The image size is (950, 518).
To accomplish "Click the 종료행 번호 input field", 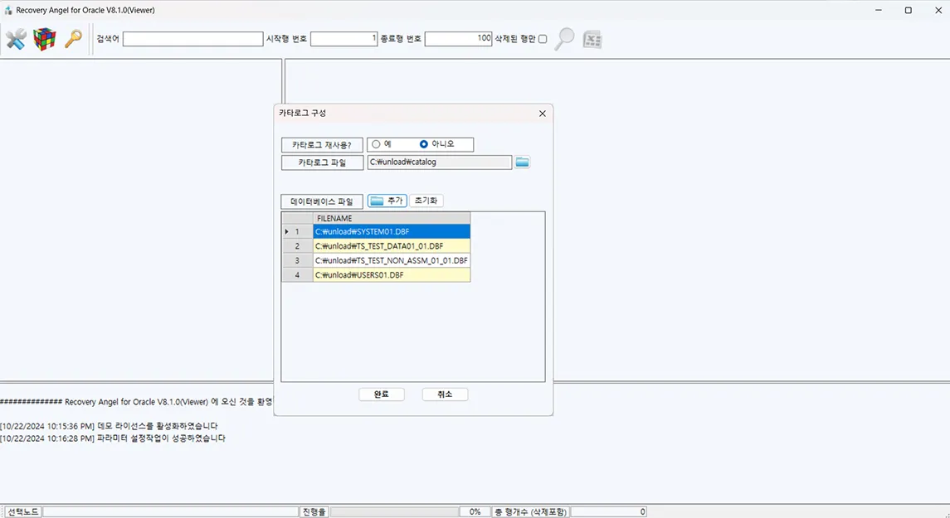I will (458, 39).
